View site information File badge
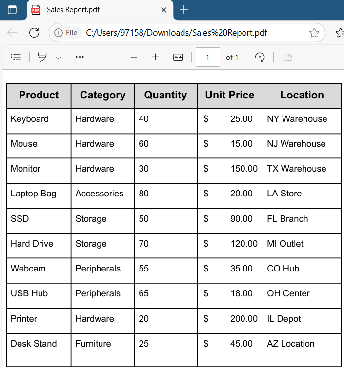Viewport: 344px width, 368px height. pos(66,33)
